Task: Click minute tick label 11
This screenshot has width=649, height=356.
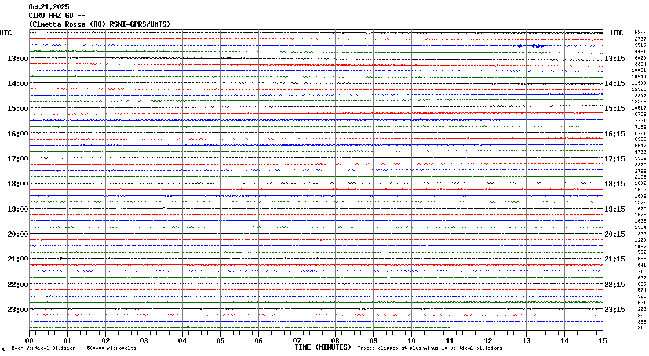Action: pyautogui.click(x=450, y=341)
